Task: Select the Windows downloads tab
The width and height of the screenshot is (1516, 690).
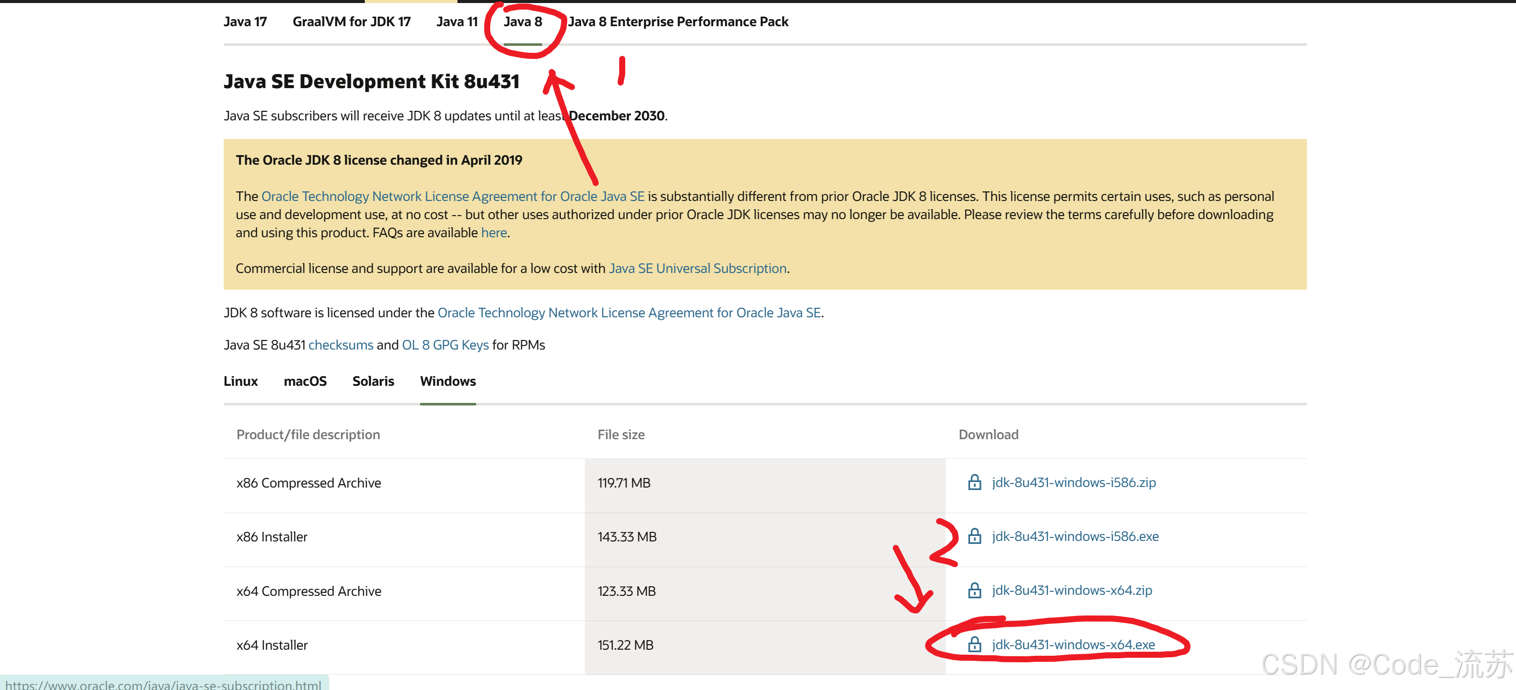Action: click(x=448, y=381)
